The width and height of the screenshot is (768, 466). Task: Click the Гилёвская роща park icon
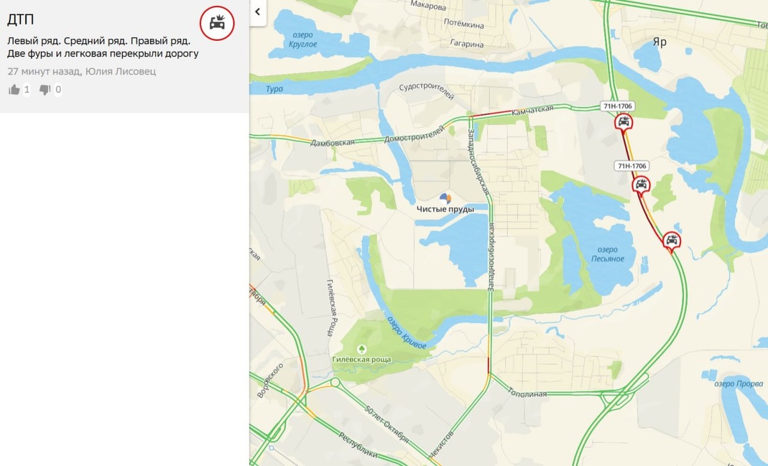click(362, 349)
